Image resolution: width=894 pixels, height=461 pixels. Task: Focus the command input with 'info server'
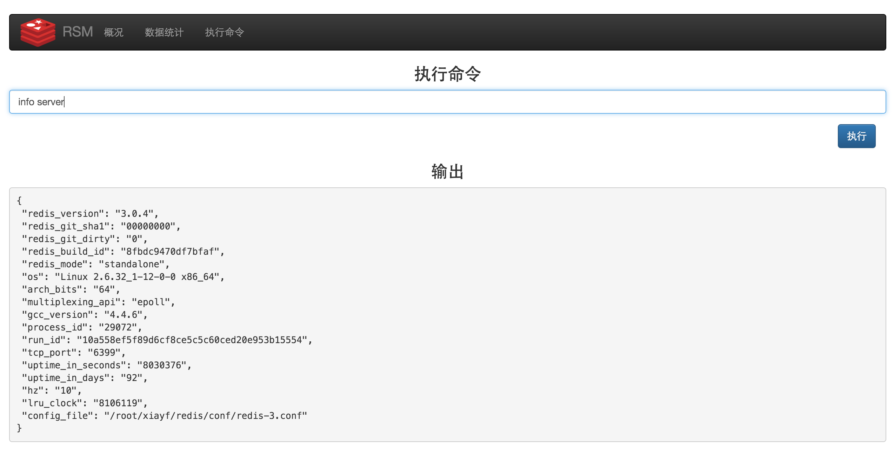coord(447,102)
